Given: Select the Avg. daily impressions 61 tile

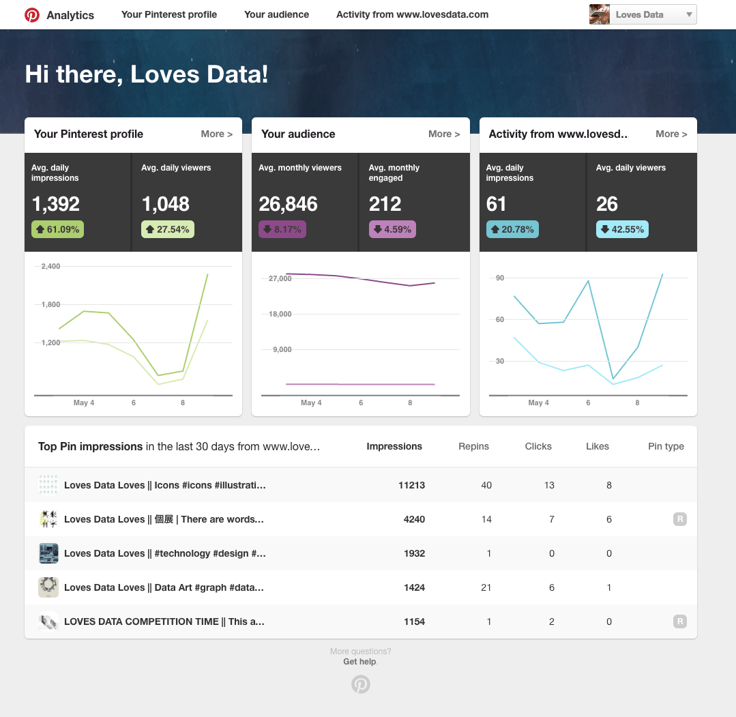Looking at the screenshot, I should (532, 202).
